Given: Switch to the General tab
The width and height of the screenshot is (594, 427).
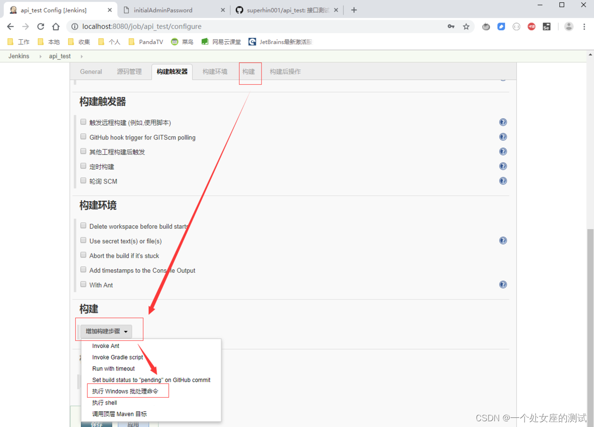Looking at the screenshot, I should click(x=91, y=72).
